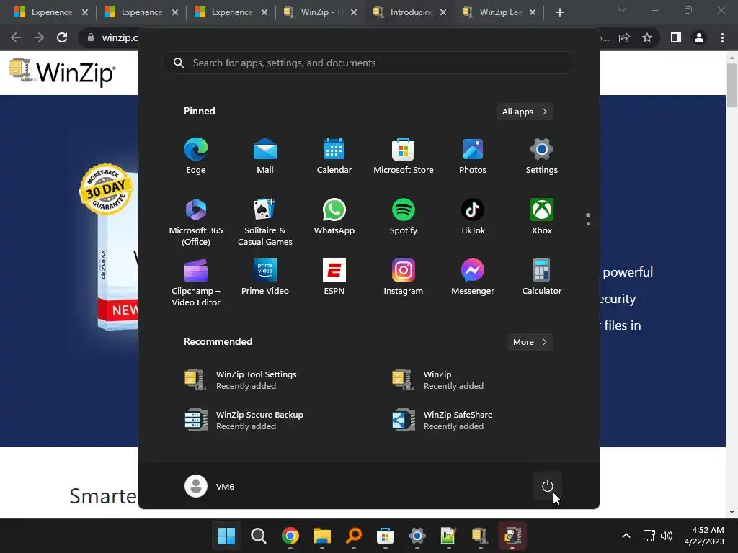Bookmark this page with star icon

click(x=647, y=37)
